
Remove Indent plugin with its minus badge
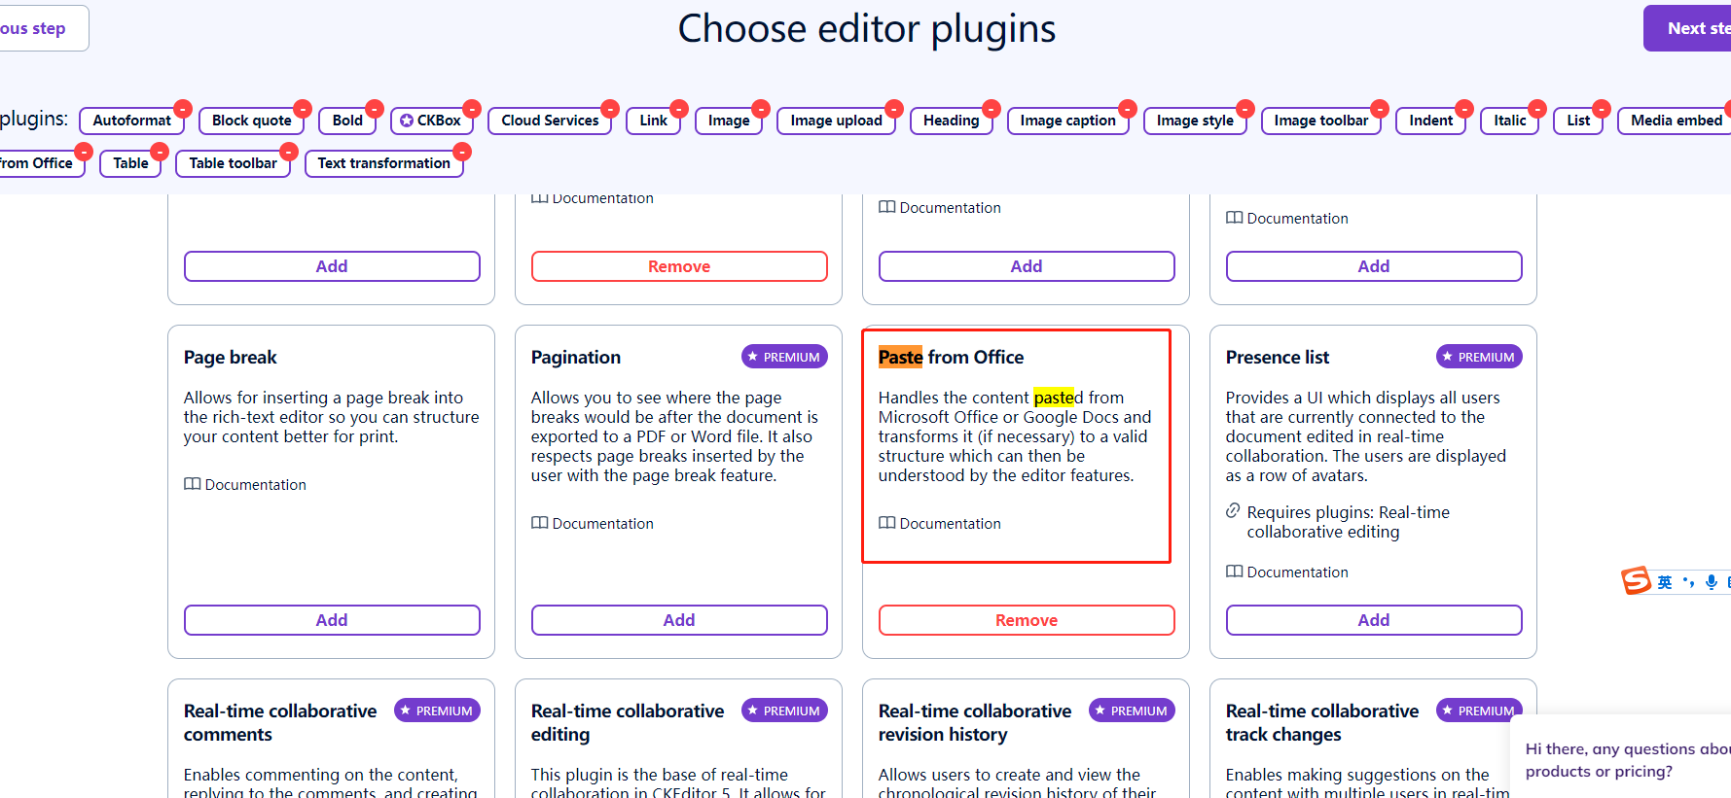pyautogui.click(x=1464, y=109)
